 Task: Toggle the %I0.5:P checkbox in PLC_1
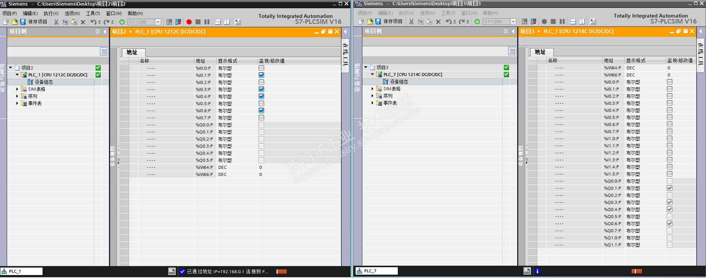tap(261, 104)
